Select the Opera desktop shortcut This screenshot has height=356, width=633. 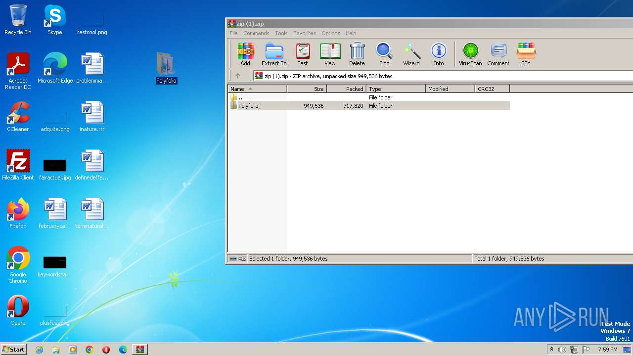18,311
